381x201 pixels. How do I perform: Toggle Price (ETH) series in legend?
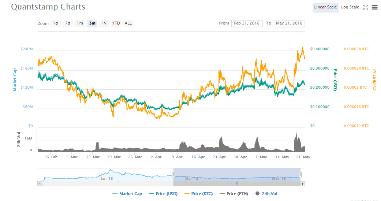click(x=233, y=194)
